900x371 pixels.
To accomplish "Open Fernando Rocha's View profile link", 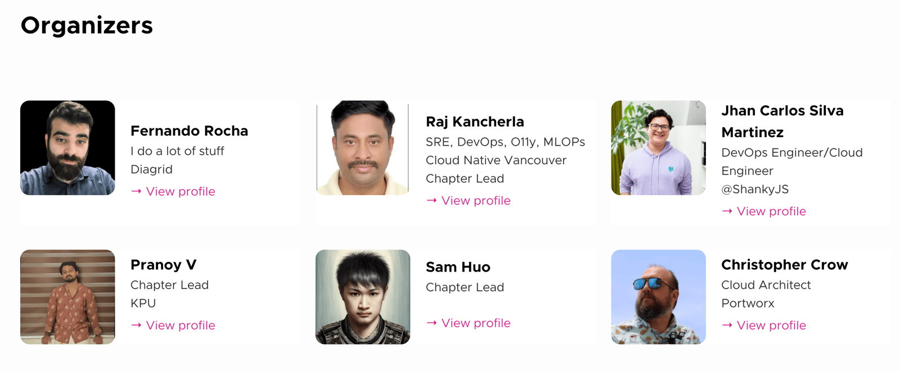I will [181, 192].
